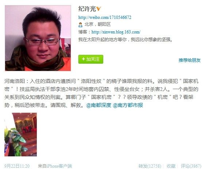
Task: Click the orange V verification badge
Action: [98, 9]
